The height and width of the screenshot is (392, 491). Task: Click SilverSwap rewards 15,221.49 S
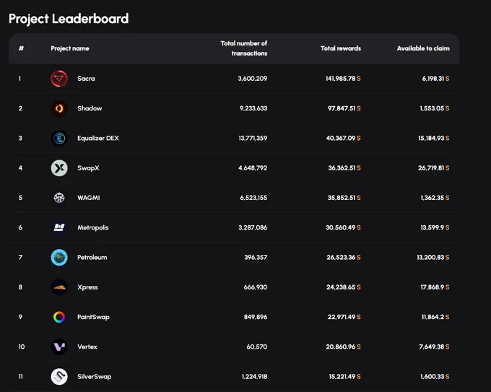coord(344,377)
